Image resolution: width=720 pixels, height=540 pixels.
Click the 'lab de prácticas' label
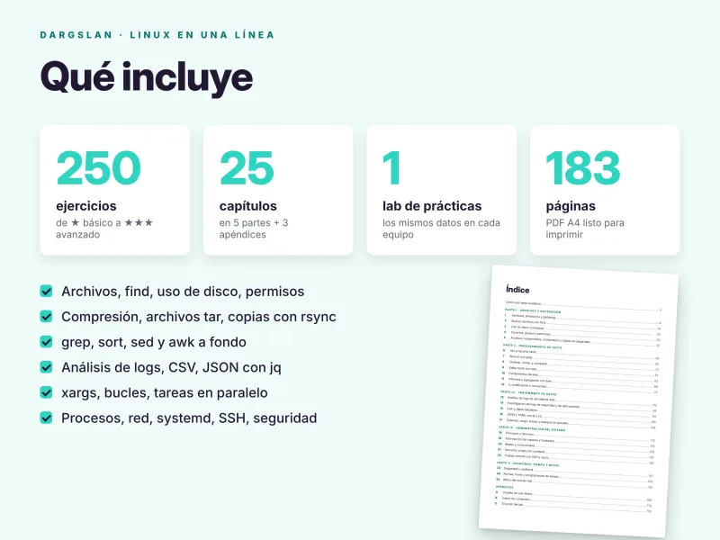pos(432,206)
